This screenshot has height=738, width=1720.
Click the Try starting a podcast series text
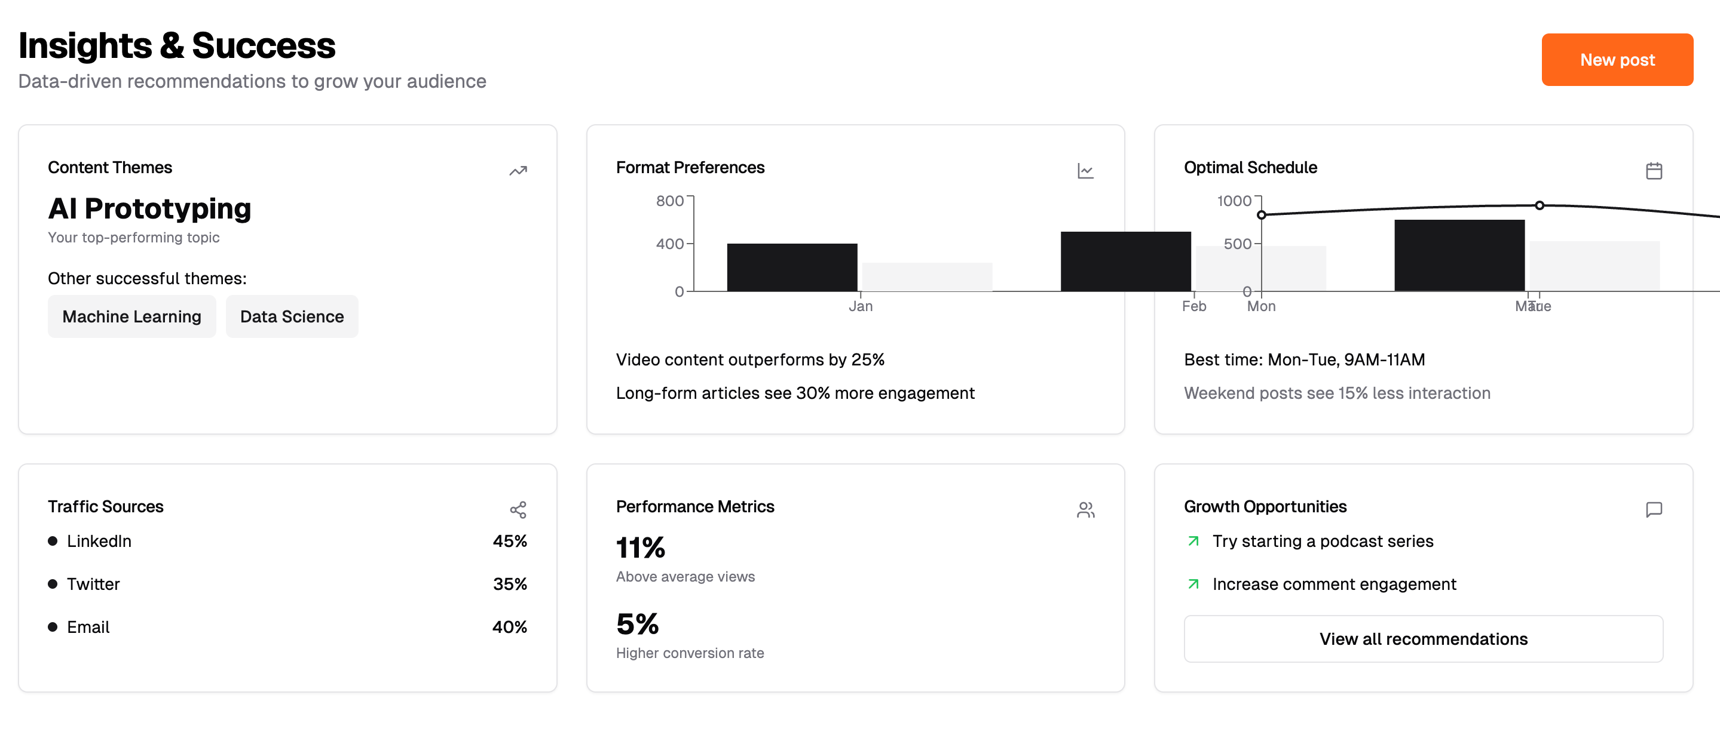click(1322, 541)
